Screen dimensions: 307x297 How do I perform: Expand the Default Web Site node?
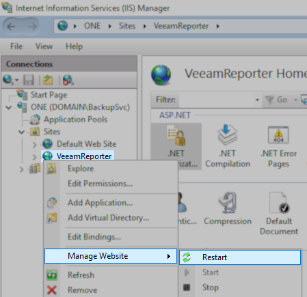pyautogui.click(x=34, y=144)
